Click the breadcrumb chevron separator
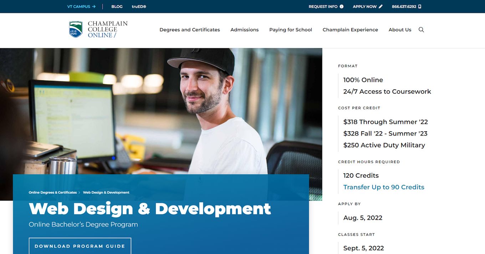Image resolution: width=485 pixels, height=254 pixels. 80,193
